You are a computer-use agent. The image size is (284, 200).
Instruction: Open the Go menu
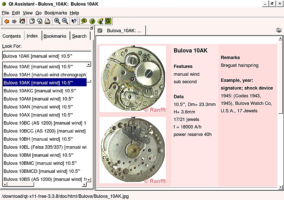(x=39, y=13)
